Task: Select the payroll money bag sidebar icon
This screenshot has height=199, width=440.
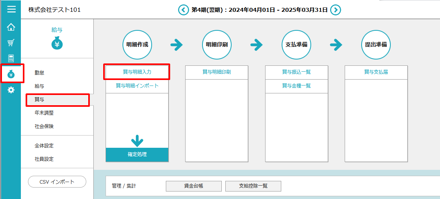Action: tap(11, 74)
